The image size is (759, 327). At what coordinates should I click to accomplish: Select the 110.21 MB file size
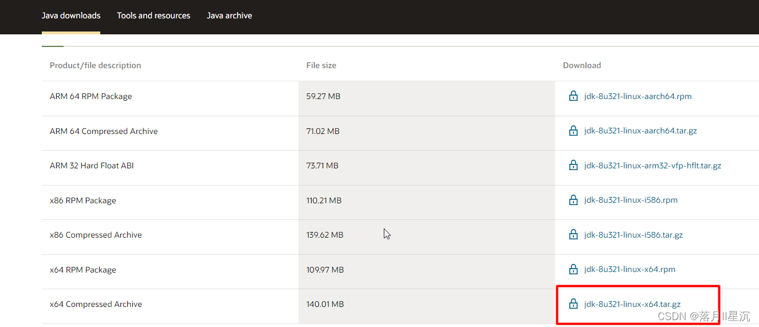pyautogui.click(x=324, y=200)
